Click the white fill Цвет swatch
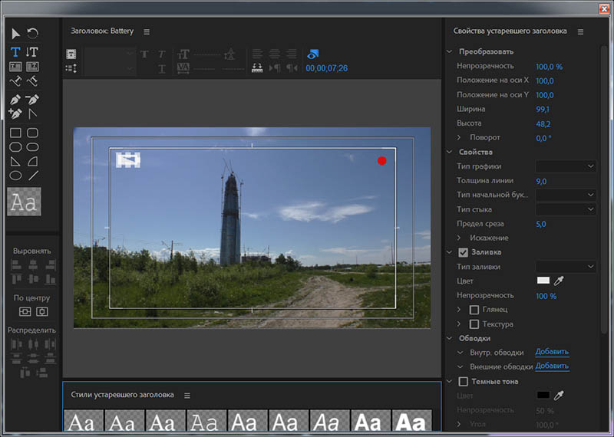Screen dimensions: 614x437 [543, 281]
